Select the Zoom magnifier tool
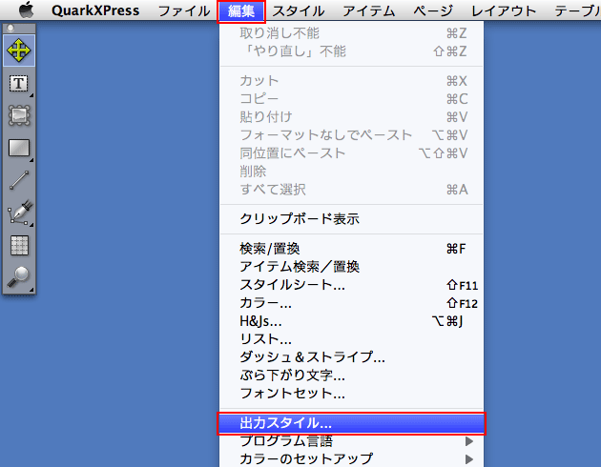 pyautogui.click(x=19, y=277)
